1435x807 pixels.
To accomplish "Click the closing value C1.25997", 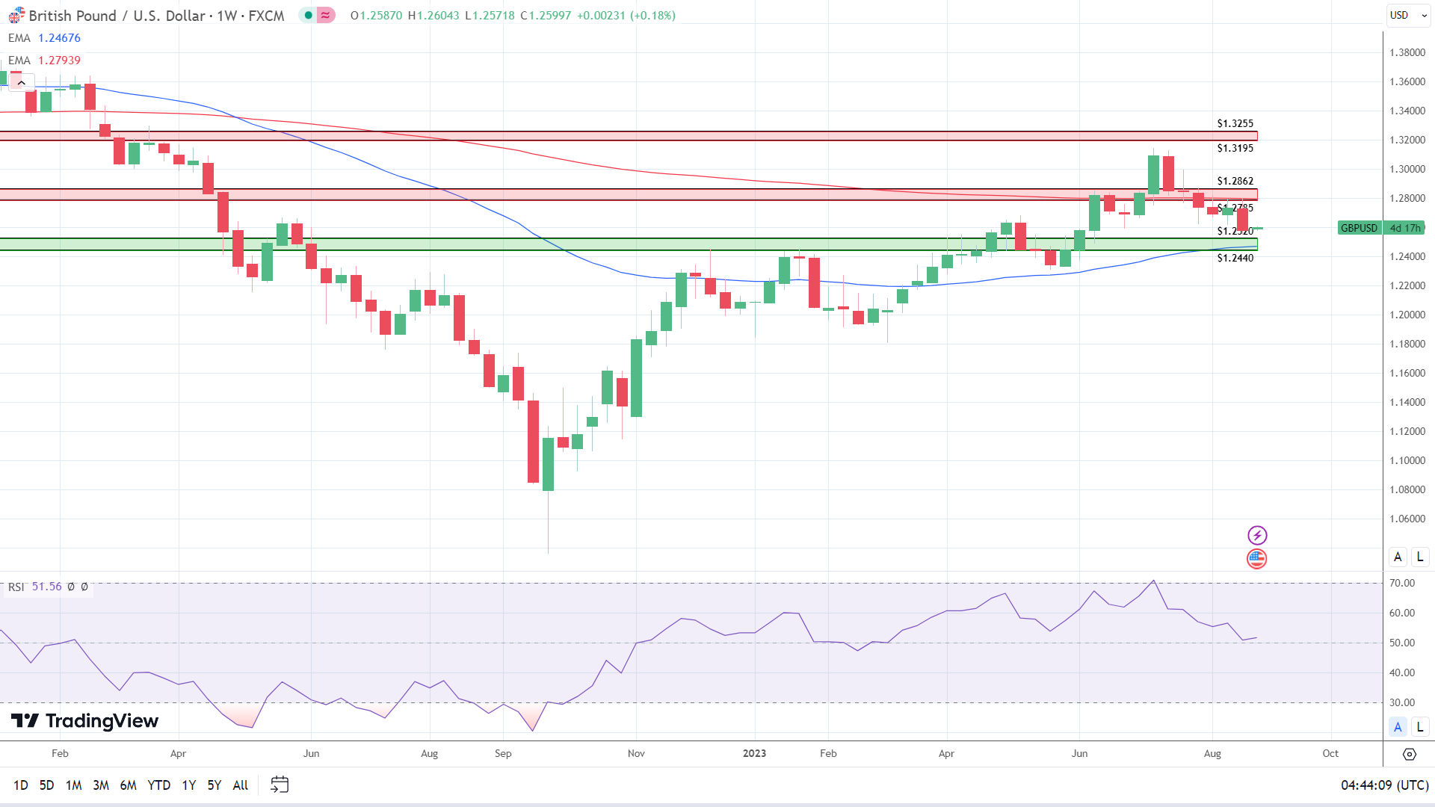I will coord(546,16).
